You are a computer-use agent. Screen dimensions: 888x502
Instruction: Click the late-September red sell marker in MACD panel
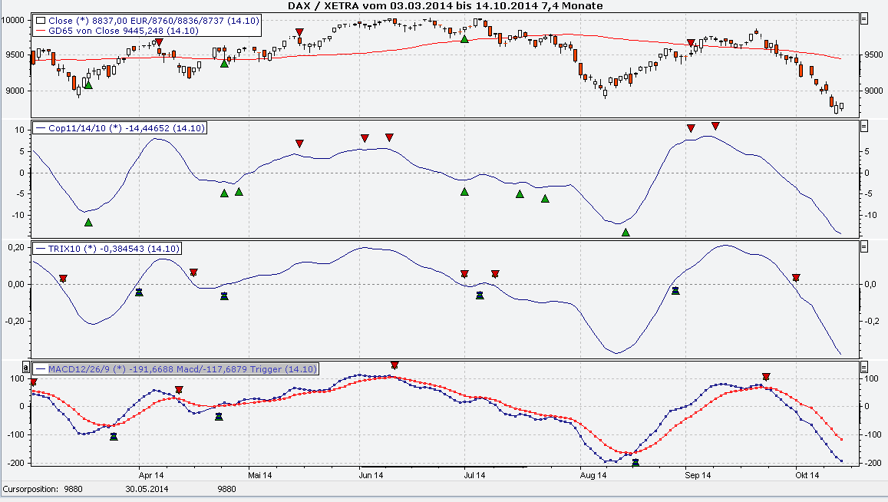(x=766, y=377)
